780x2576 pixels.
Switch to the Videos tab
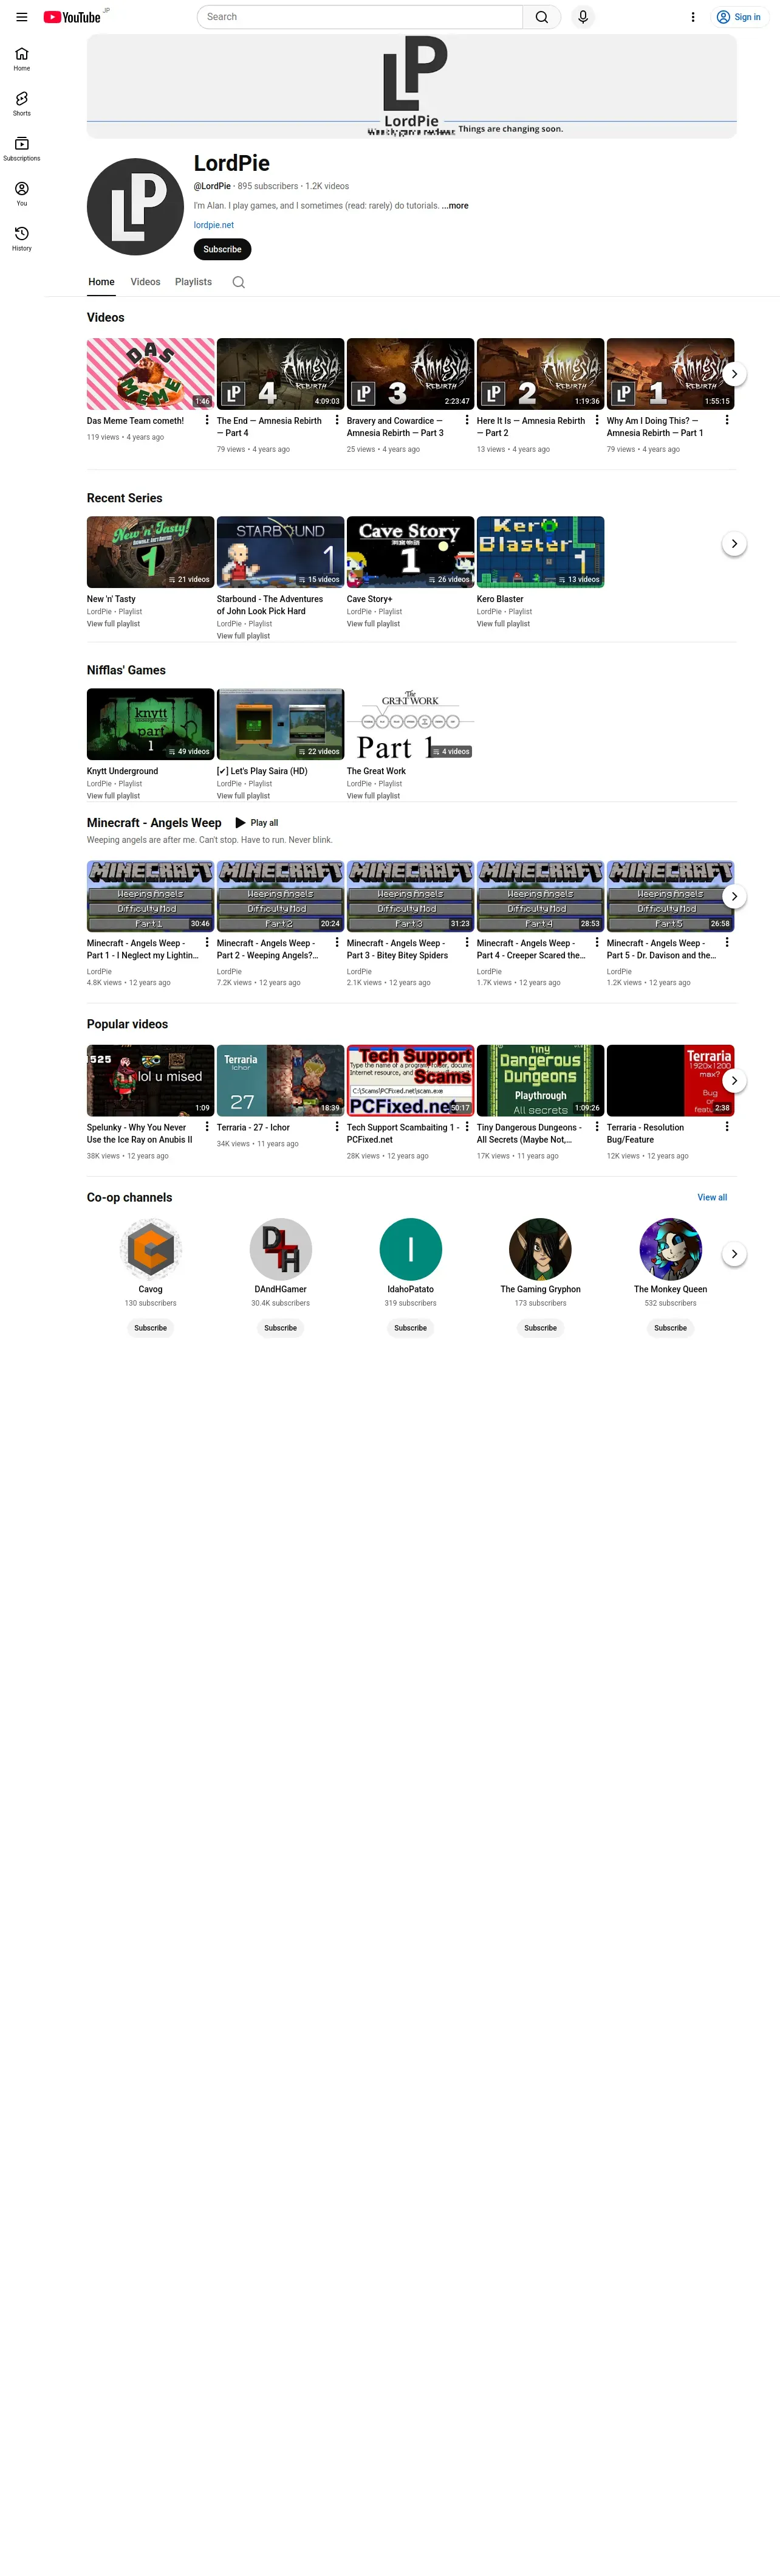[146, 282]
